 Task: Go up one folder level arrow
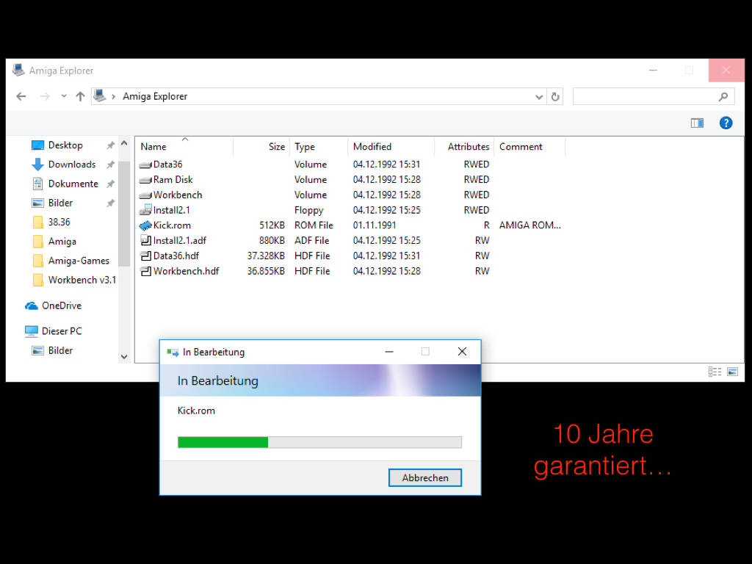tap(80, 96)
